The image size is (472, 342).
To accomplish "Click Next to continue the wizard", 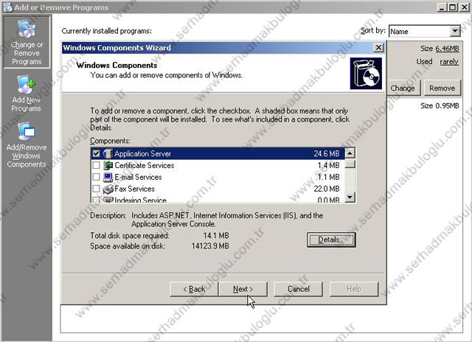I will coord(243,289).
